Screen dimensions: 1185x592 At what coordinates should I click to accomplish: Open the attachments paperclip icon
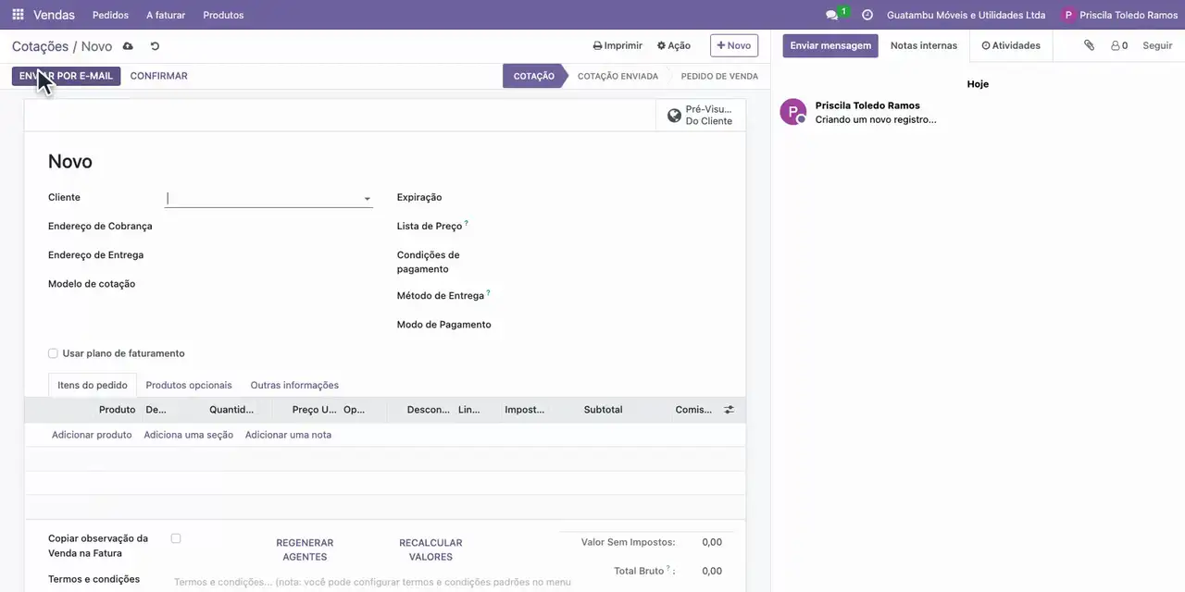pos(1090,45)
